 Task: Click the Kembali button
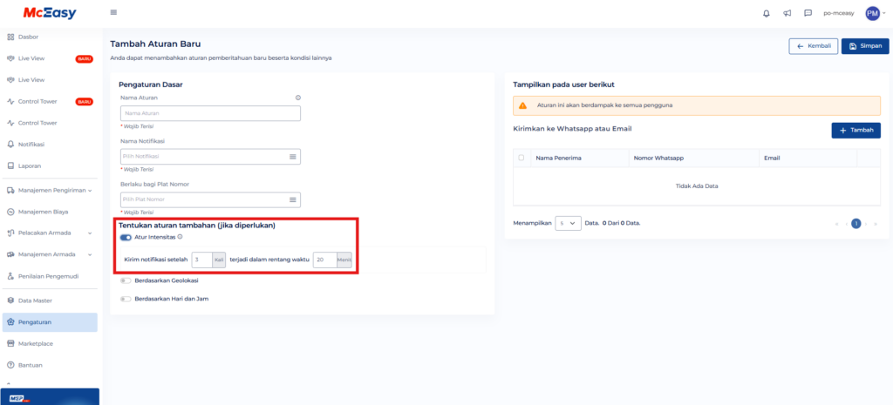click(x=814, y=46)
